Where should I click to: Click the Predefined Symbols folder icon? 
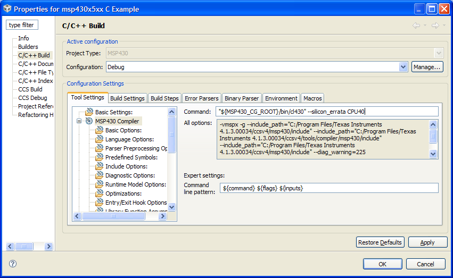point(99,157)
